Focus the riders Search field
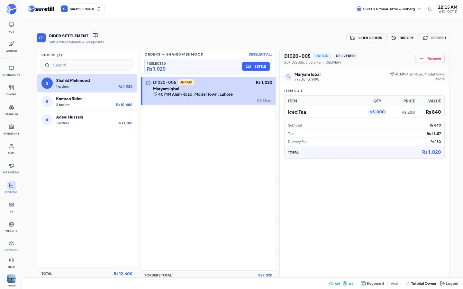This screenshot has width=463, height=289. click(x=87, y=65)
